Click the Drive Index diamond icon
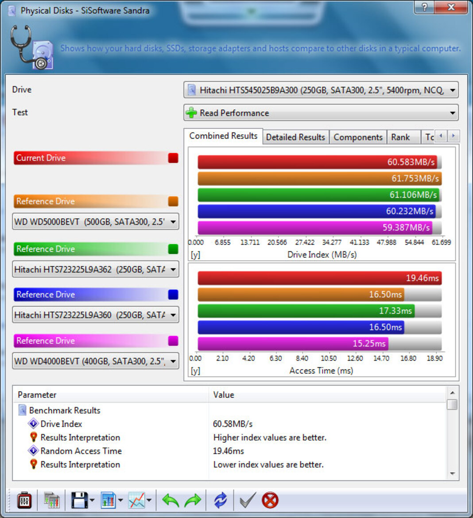 pos(33,424)
